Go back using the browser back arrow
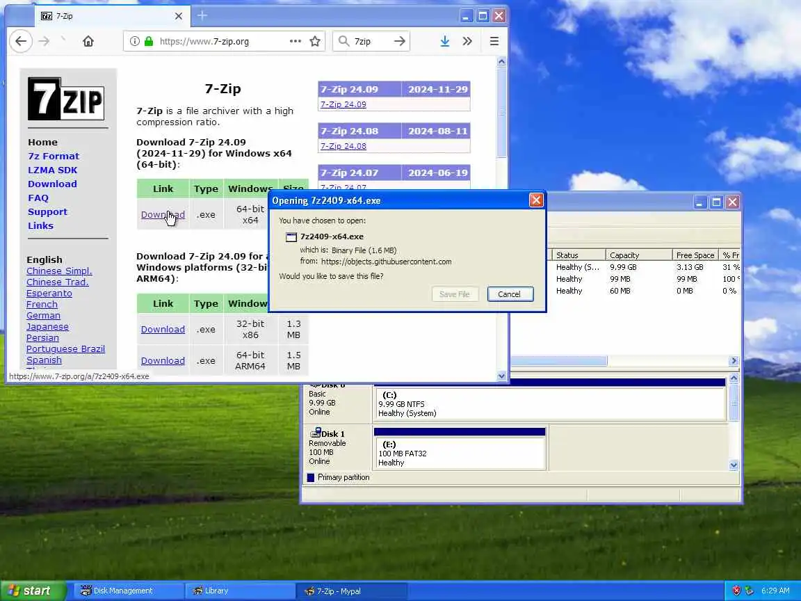The image size is (801, 601). 21,42
